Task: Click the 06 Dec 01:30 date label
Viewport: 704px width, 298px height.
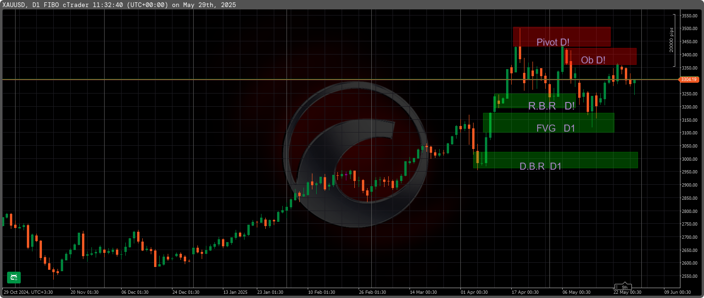Action: tap(135, 292)
